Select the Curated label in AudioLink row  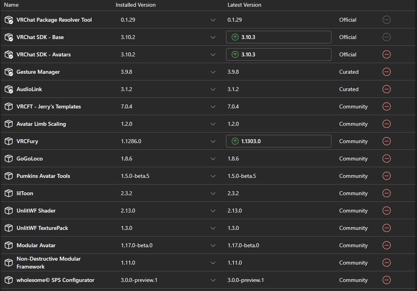coord(349,89)
